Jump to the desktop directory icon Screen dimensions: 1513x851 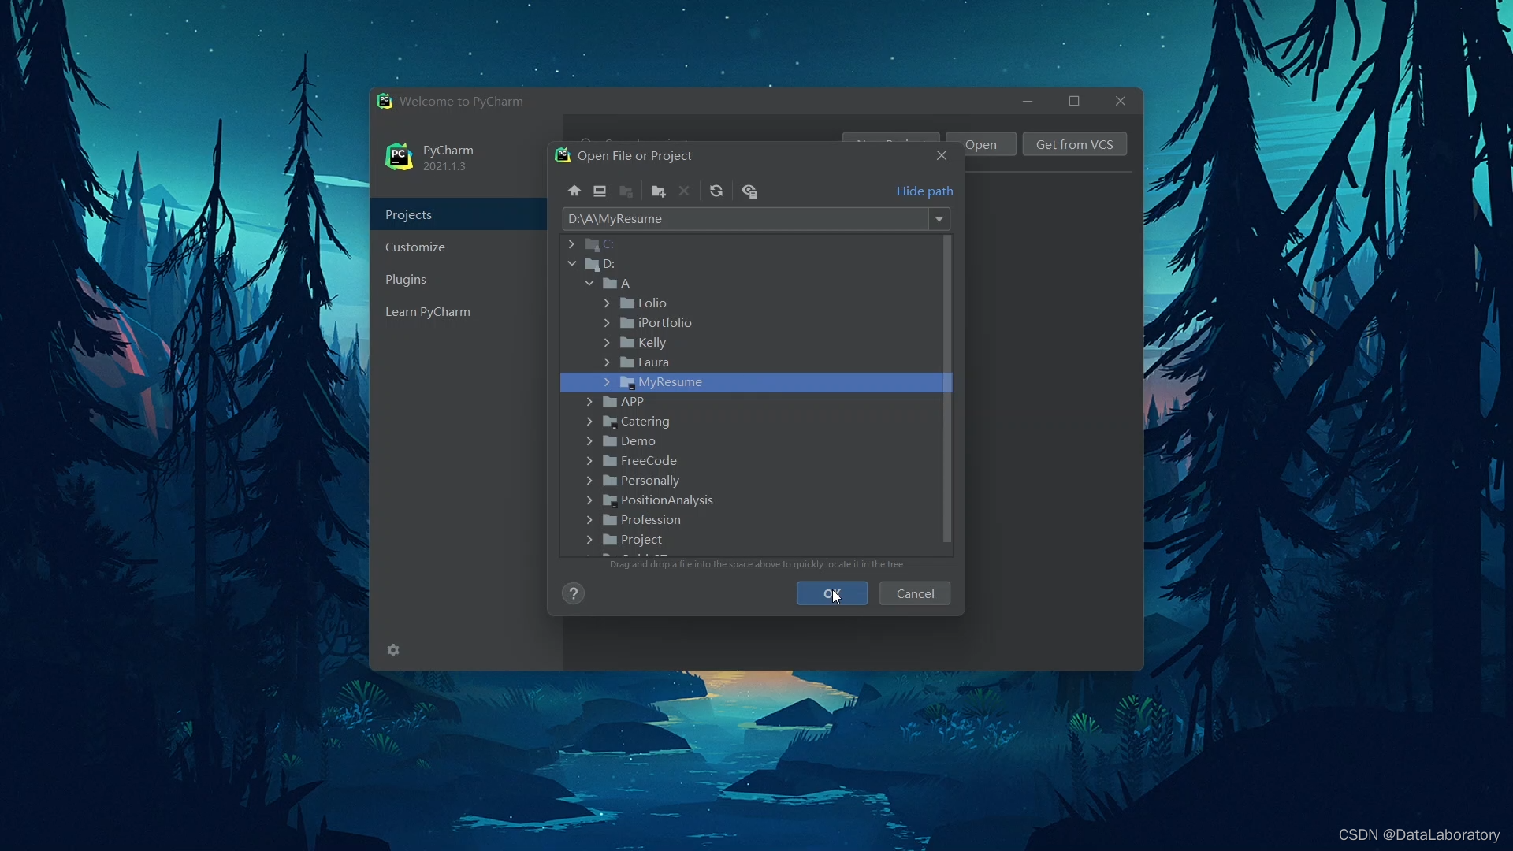[x=600, y=191]
